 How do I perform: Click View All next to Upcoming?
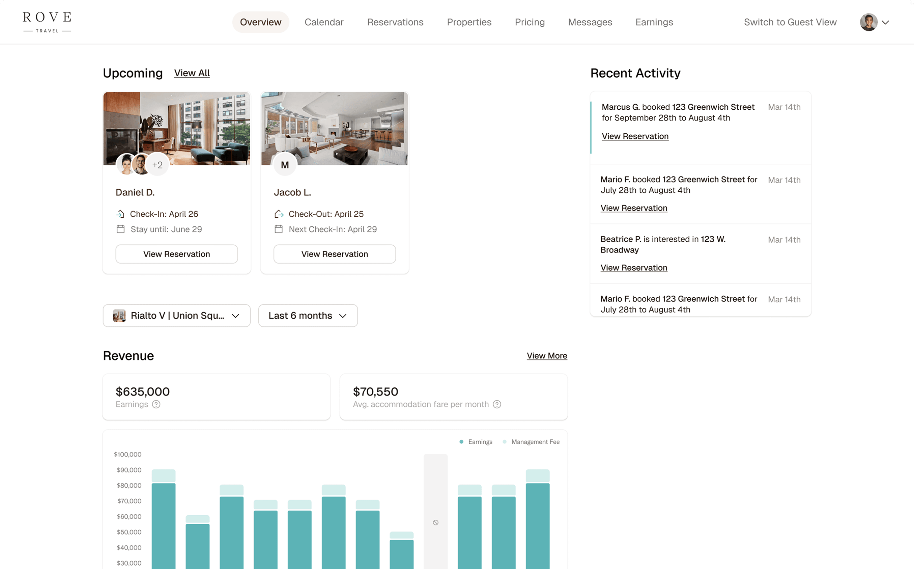pos(192,73)
